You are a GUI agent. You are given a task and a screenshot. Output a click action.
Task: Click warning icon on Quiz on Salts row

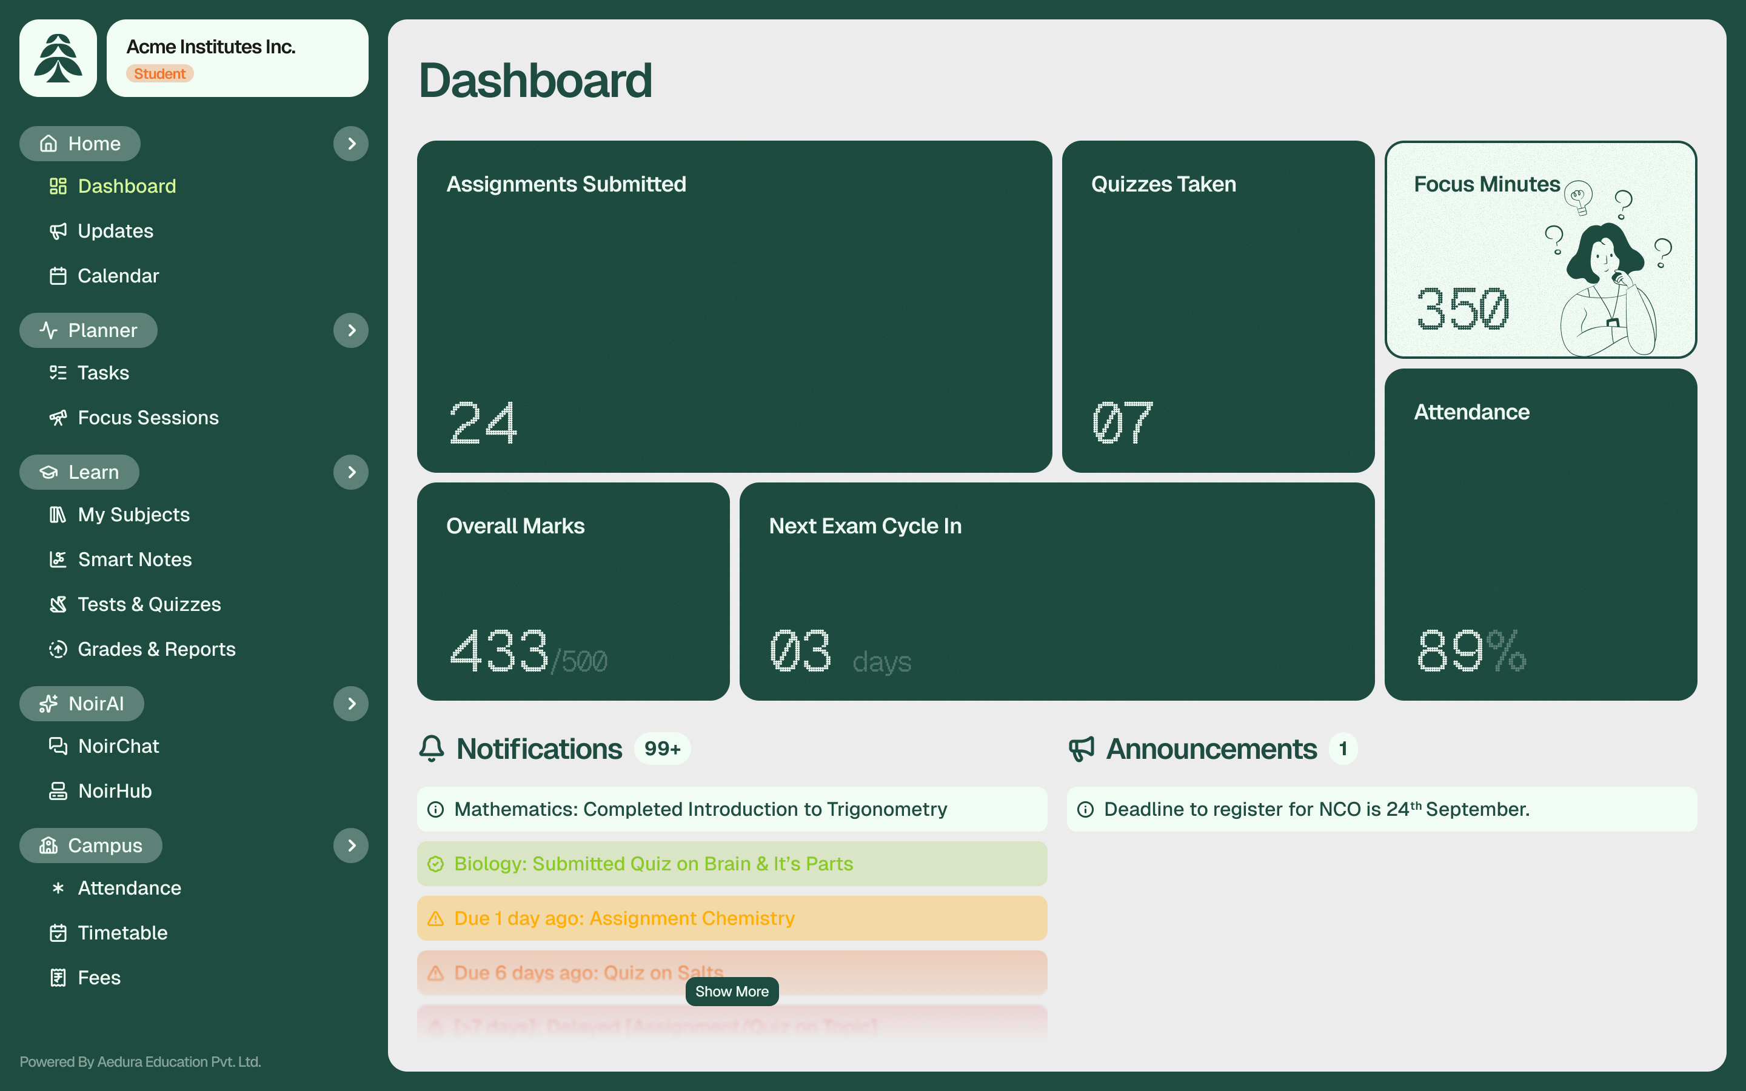coord(436,973)
